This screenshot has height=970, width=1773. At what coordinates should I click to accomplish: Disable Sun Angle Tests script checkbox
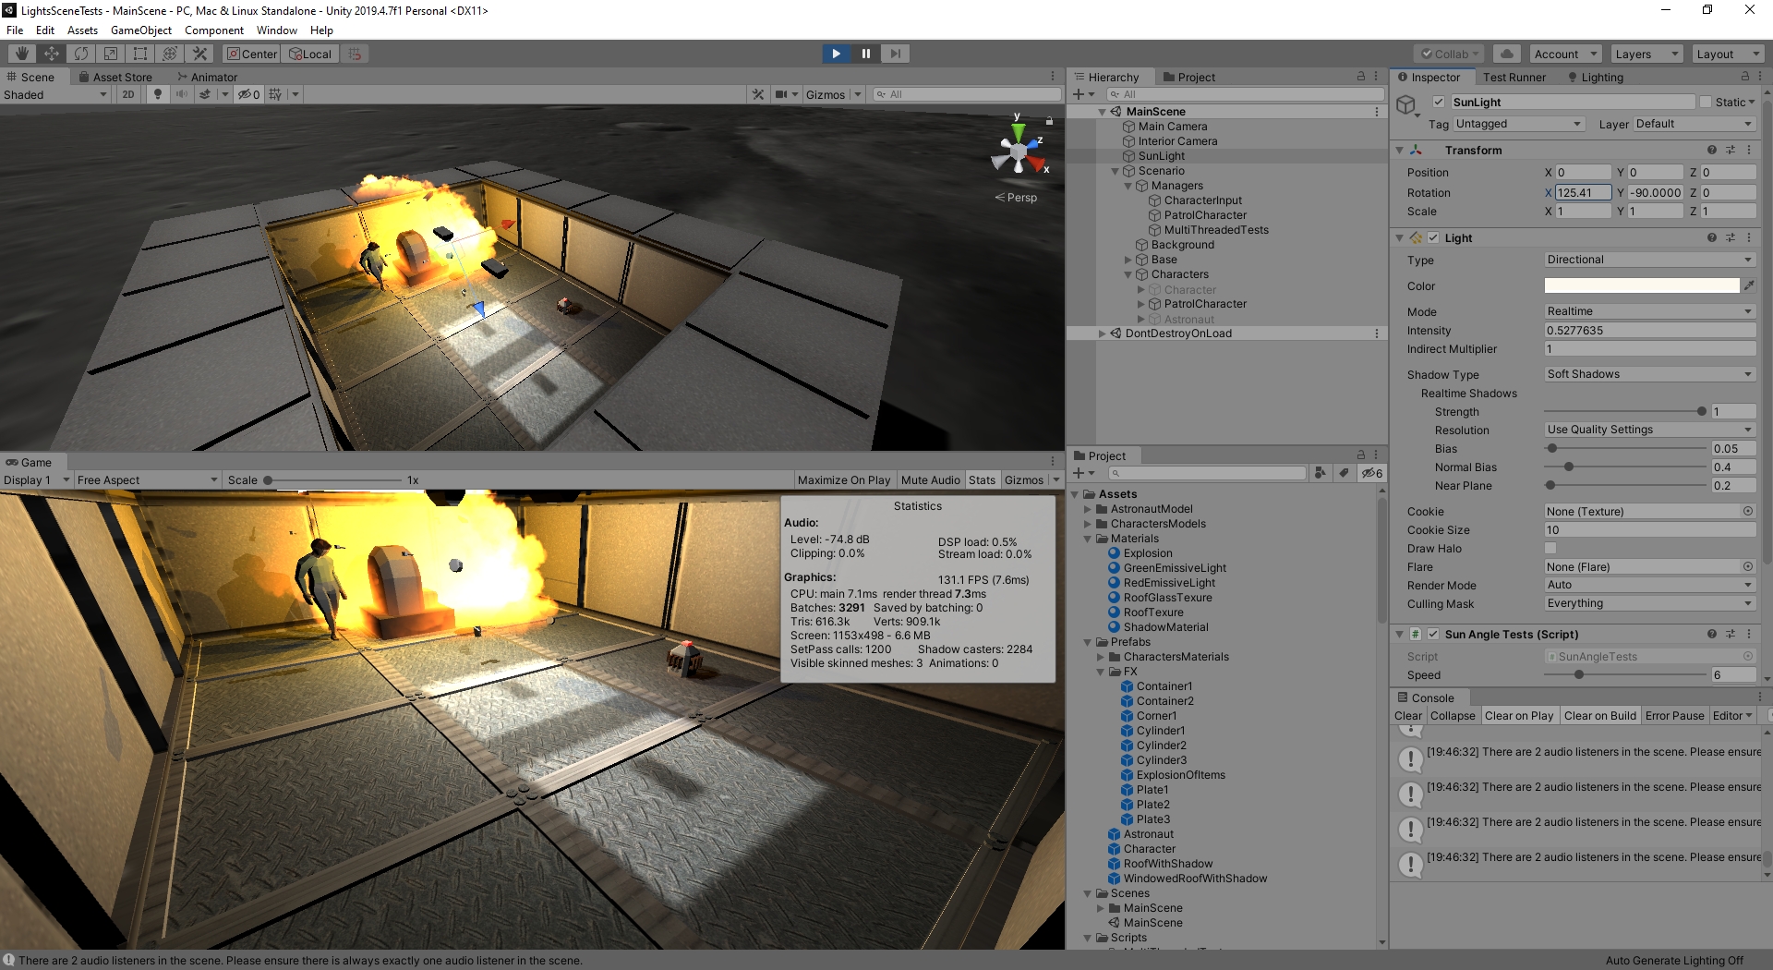pos(1433,634)
